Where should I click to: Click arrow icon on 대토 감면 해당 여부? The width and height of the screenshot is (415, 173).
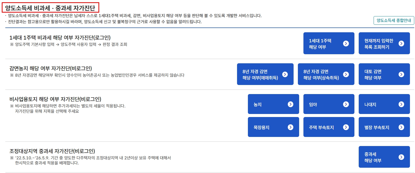[401, 74]
